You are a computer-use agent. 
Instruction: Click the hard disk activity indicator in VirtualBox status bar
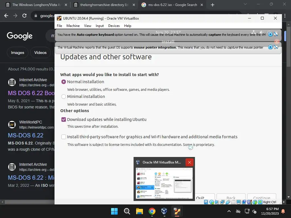pyautogui.click(x=206, y=202)
